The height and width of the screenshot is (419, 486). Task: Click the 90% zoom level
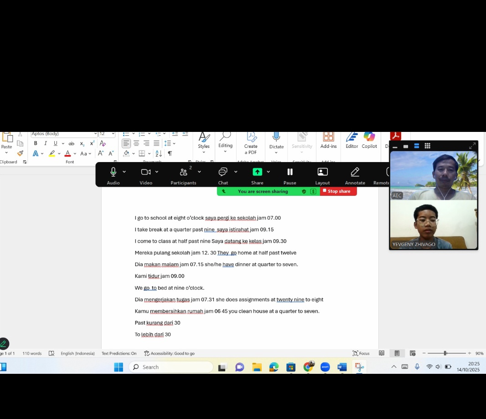pos(479,353)
